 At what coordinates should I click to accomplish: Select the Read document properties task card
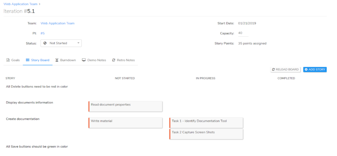(x=126, y=106)
